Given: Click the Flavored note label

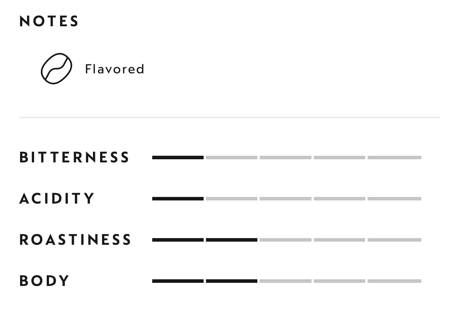Looking at the screenshot, I should click(115, 69).
